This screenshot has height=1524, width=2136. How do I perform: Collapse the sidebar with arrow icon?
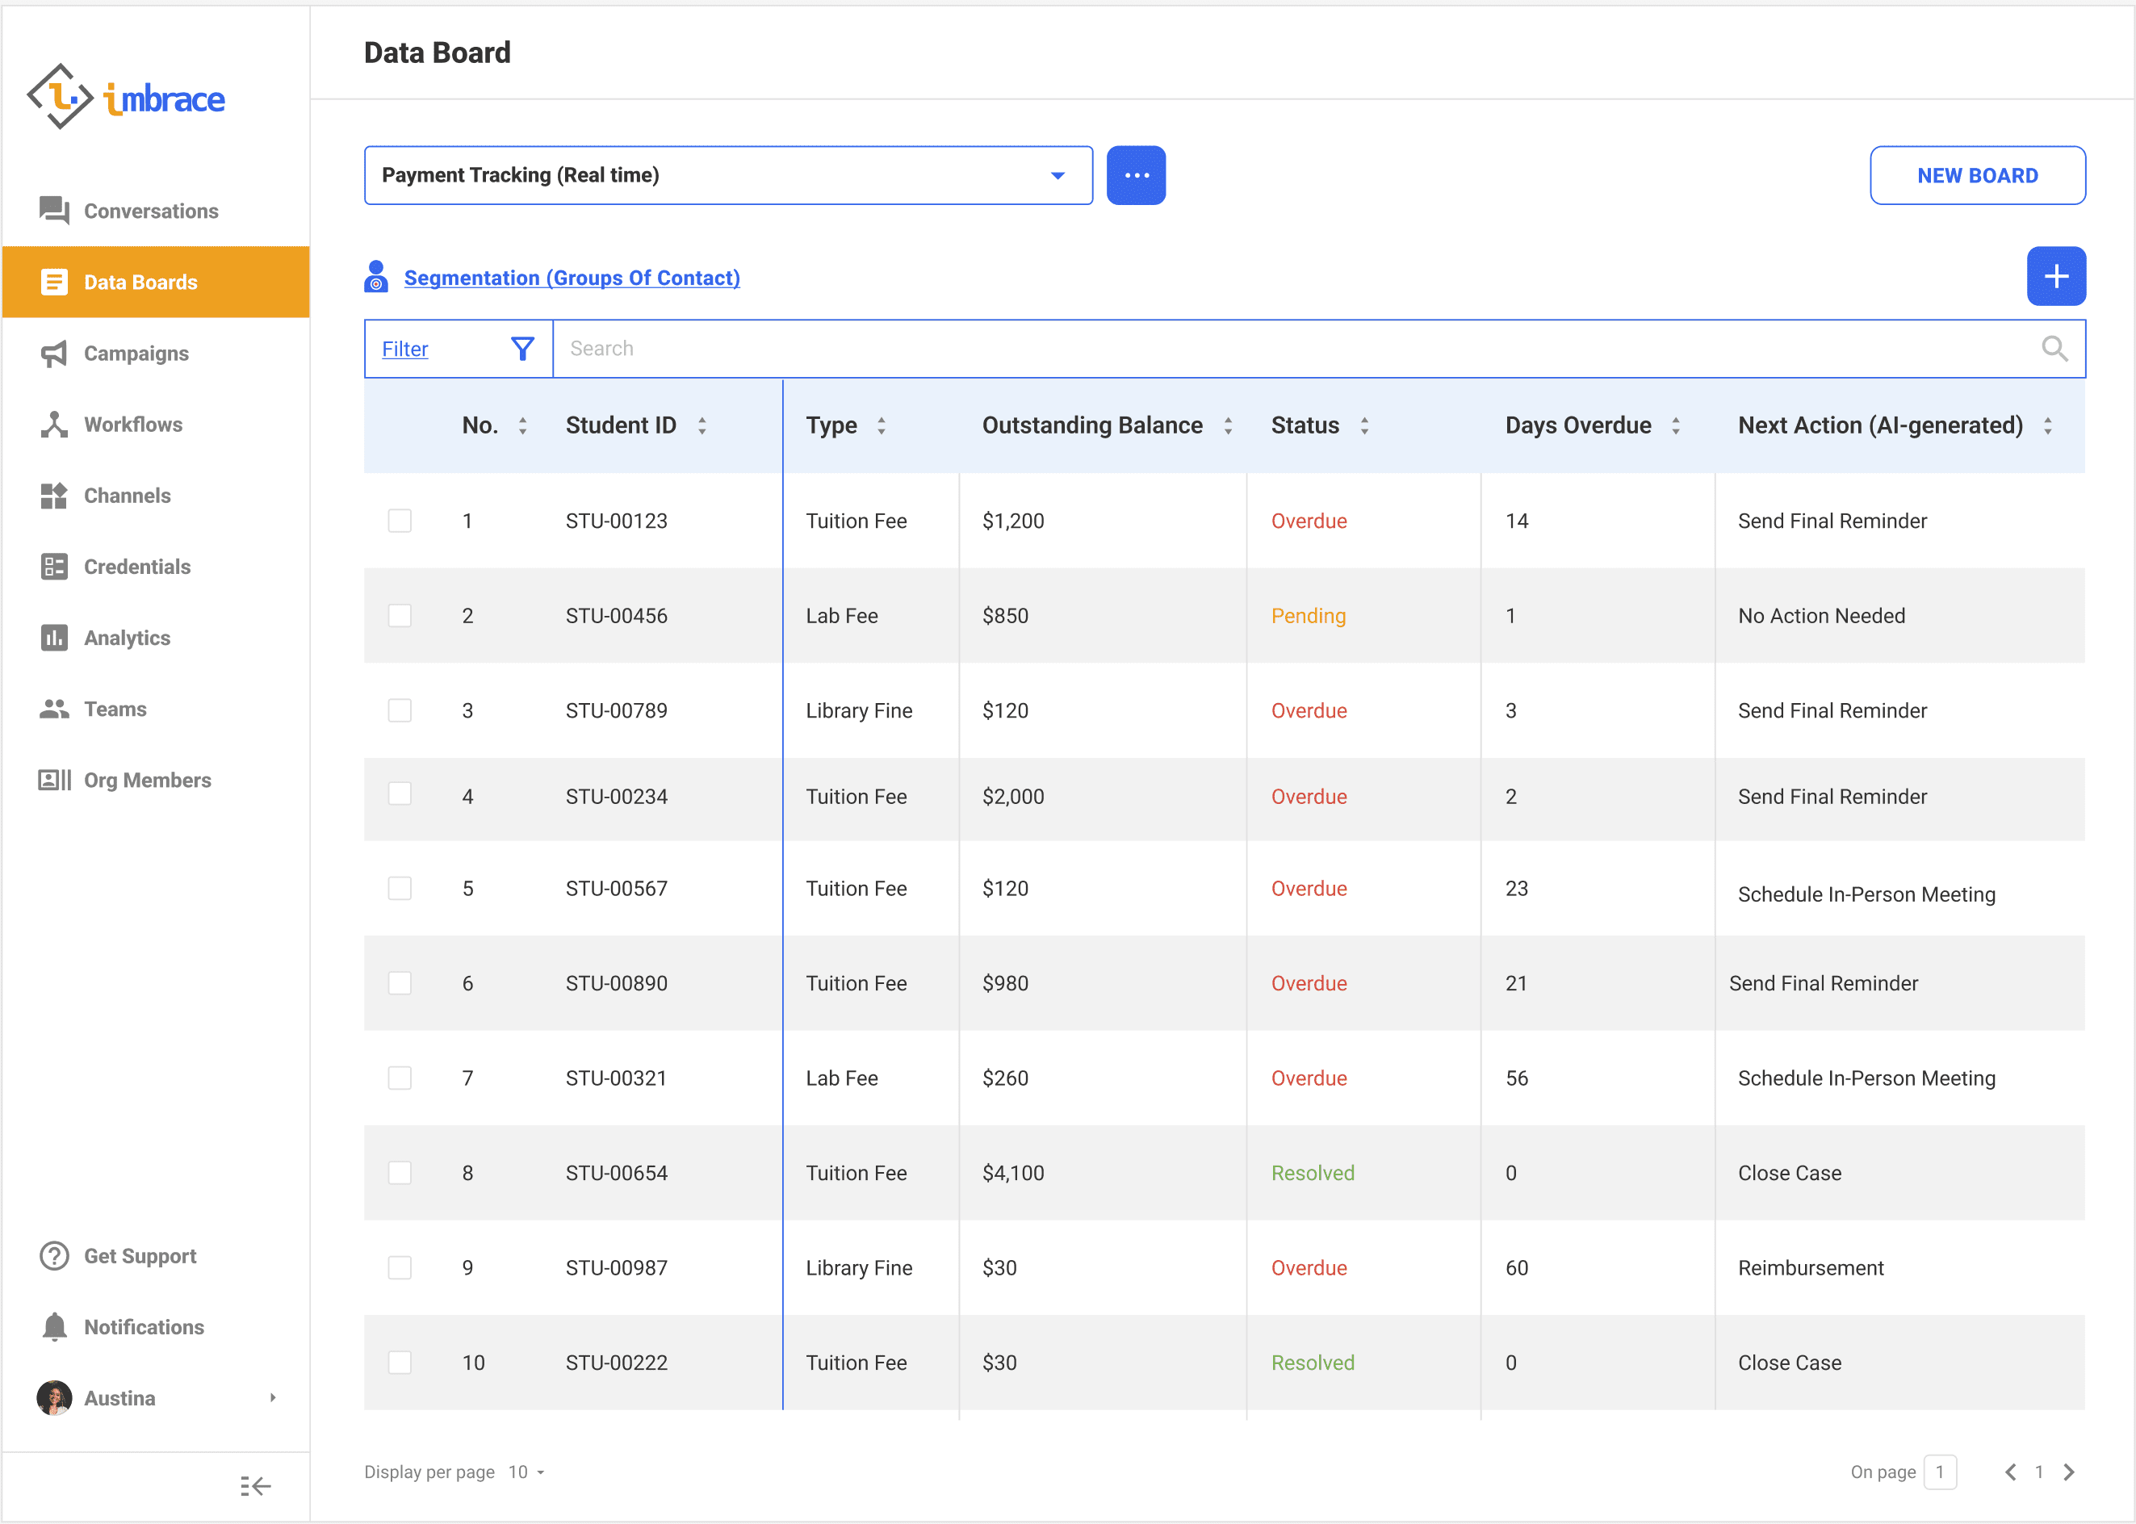(x=254, y=1485)
